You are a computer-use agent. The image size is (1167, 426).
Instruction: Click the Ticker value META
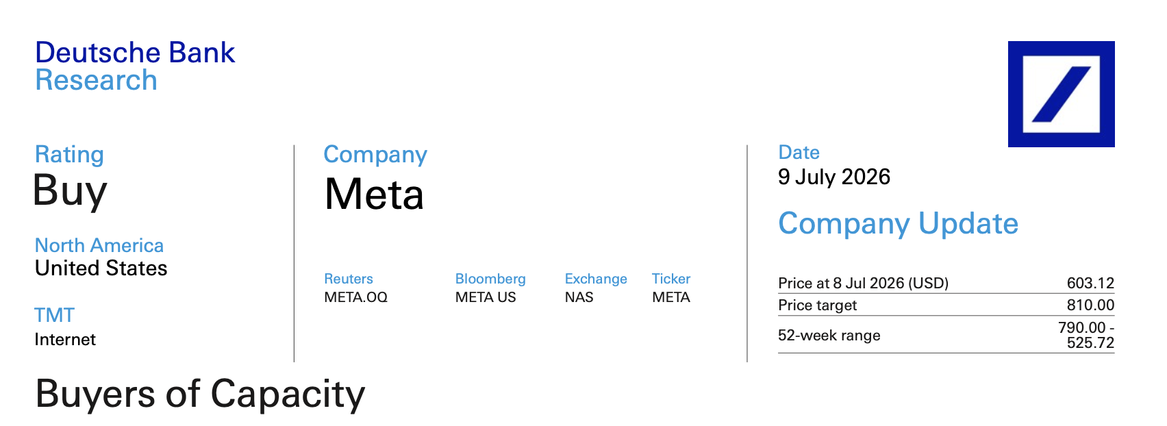(x=670, y=297)
